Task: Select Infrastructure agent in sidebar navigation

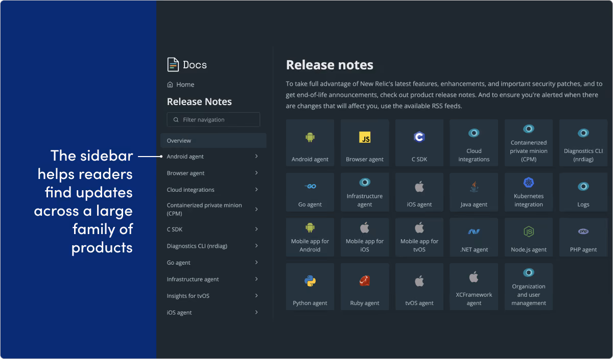Action: [x=193, y=279]
